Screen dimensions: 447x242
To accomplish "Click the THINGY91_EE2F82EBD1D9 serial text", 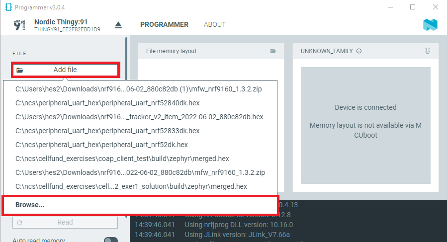I will (67, 29).
